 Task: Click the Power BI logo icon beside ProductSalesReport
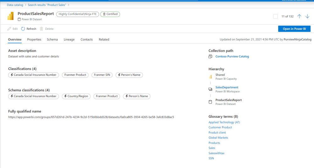pos(11,16)
